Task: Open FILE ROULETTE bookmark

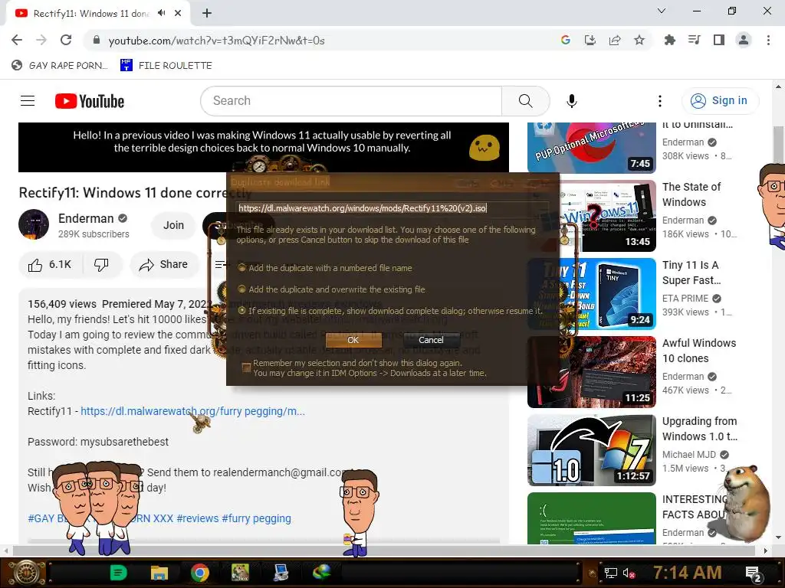Action: [x=166, y=66]
